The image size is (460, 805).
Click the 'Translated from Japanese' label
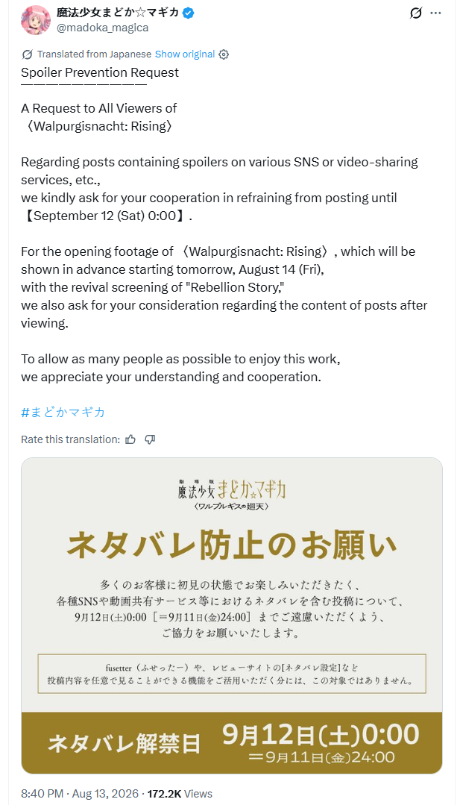tap(95, 54)
